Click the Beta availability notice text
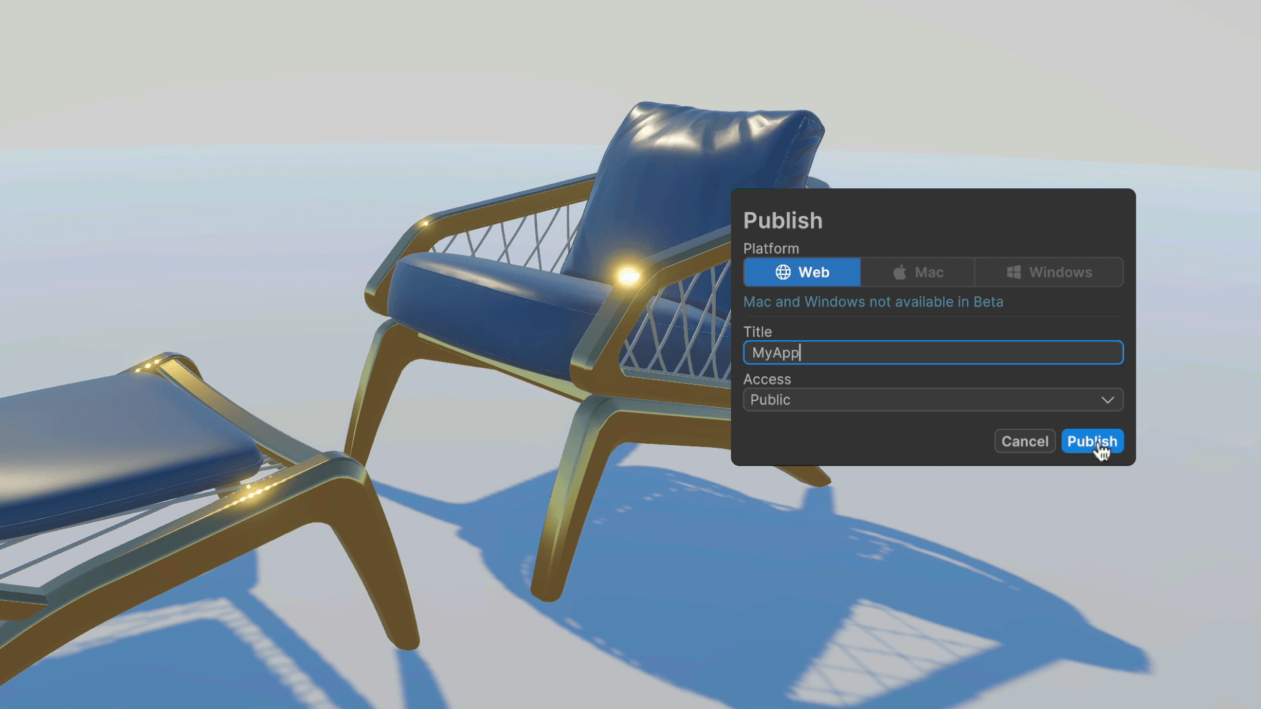 tap(874, 302)
